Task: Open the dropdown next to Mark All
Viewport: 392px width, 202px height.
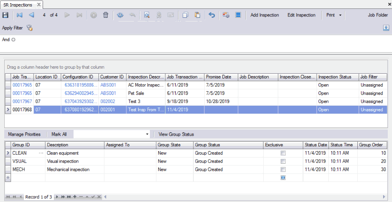Action: [x=147, y=134]
